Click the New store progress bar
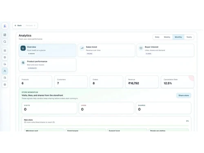 coord(106,126)
